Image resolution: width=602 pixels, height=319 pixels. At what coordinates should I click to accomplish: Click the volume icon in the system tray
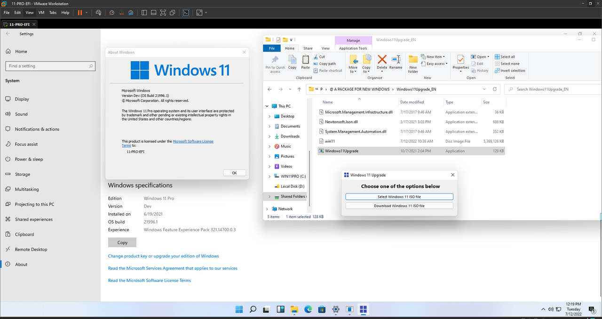pos(551,309)
